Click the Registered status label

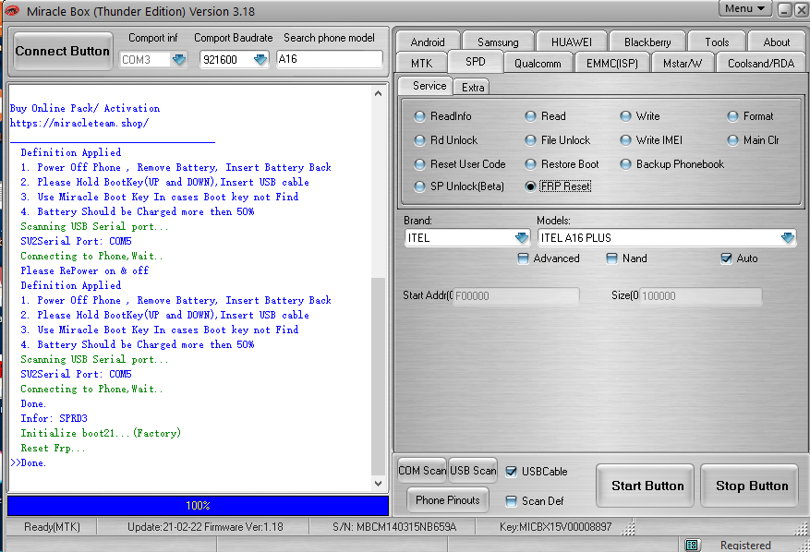click(745, 546)
